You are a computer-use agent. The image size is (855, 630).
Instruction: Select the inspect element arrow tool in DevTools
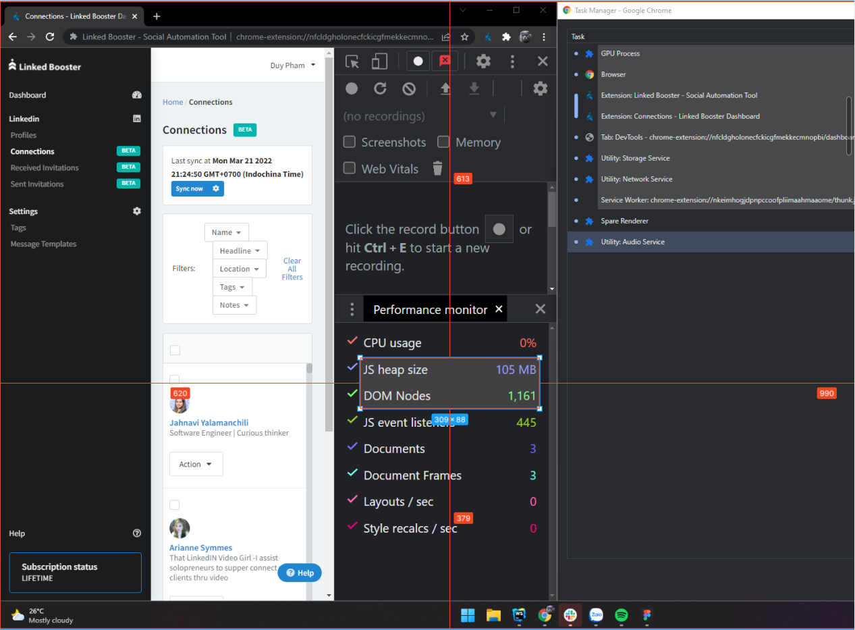pyautogui.click(x=352, y=61)
